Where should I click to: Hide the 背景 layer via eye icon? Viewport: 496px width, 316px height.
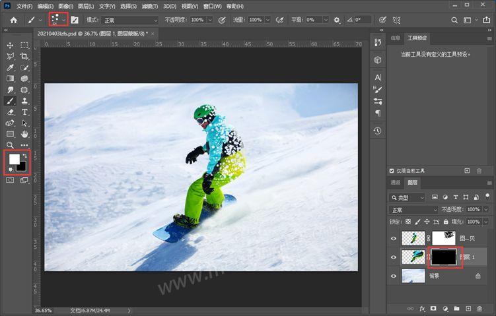point(394,276)
